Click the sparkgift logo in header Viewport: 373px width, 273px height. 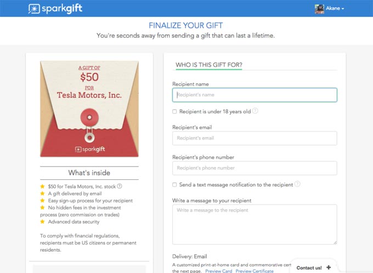tap(55, 9)
